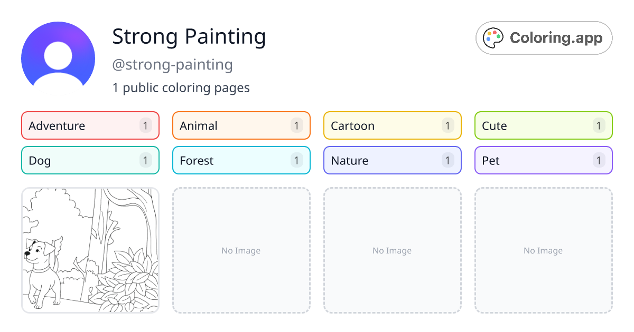Toggle the Forest category filter

241,160
